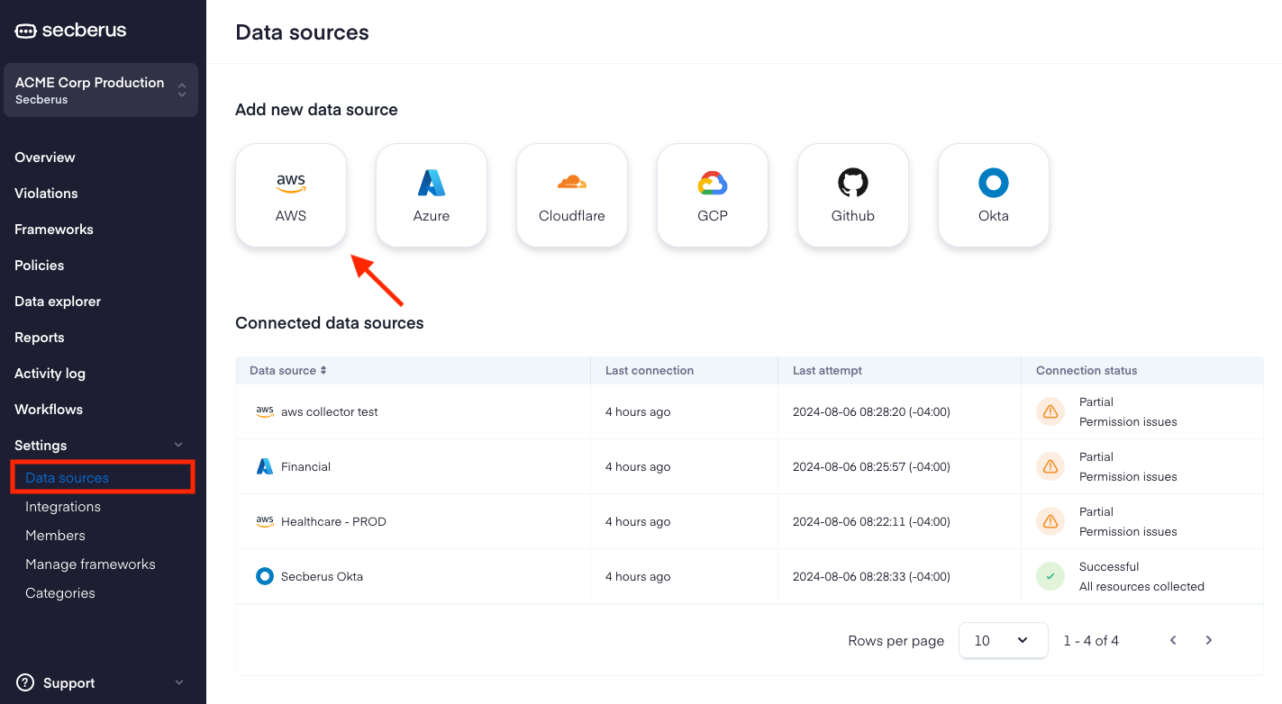Click the timestamp 2024-08-06 08:28:33 (-04:00)
1282x704 pixels.
[x=871, y=576]
